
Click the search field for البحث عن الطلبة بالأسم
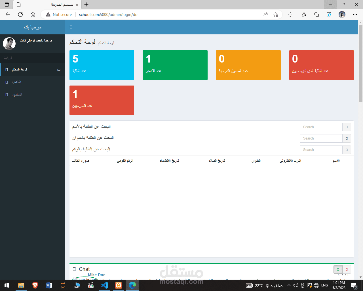tap(321, 127)
